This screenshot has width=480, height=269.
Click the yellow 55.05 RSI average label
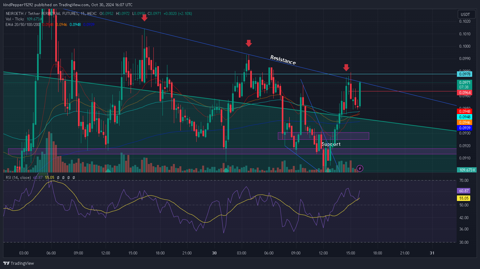pos(464,198)
